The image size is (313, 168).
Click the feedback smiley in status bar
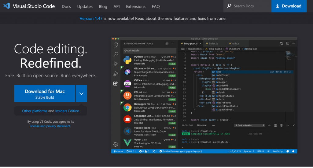[x=288, y=152]
